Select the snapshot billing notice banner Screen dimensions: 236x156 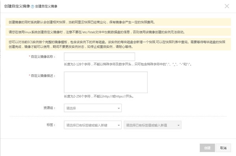pyautogui.click(x=118, y=22)
